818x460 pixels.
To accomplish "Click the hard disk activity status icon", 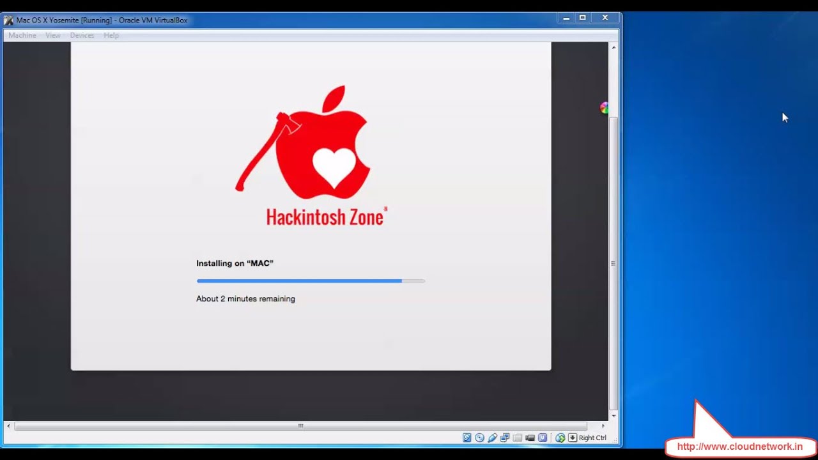I will click(467, 438).
